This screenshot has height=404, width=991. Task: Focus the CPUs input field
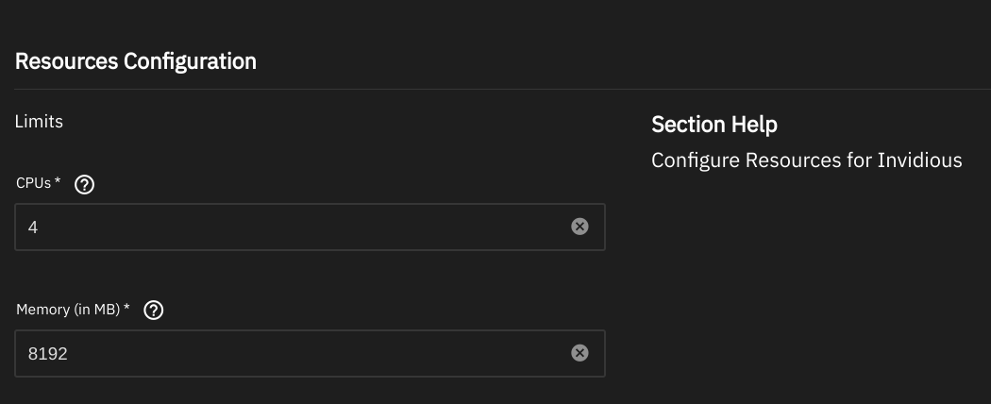click(310, 227)
